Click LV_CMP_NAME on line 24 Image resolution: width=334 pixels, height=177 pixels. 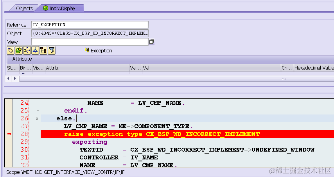[x=160, y=103]
